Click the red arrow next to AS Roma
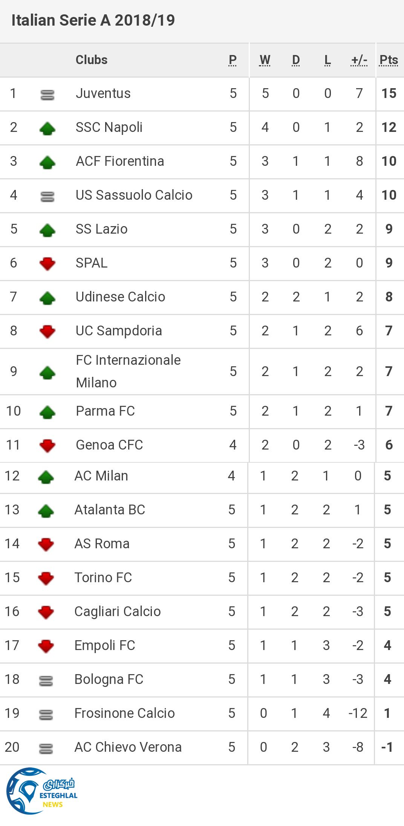404x826 pixels. [x=46, y=545]
